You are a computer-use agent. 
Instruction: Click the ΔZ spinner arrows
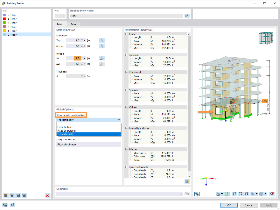click(82, 58)
